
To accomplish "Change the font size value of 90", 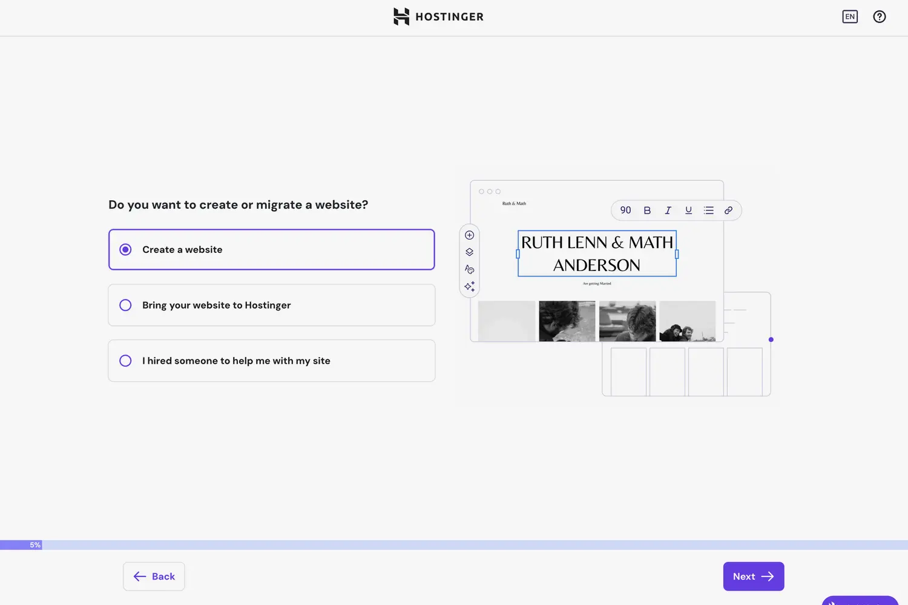I will pyautogui.click(x=625, y=210).
